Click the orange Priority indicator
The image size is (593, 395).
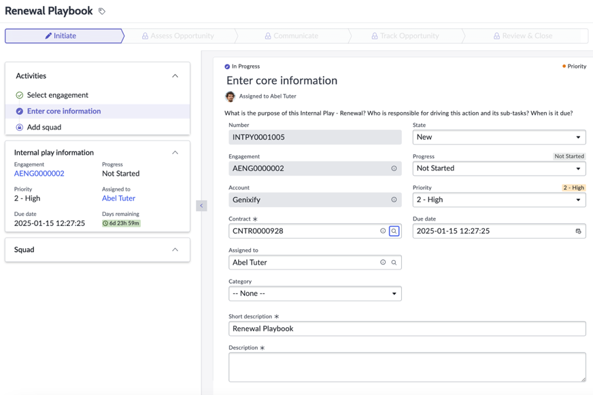574,66
